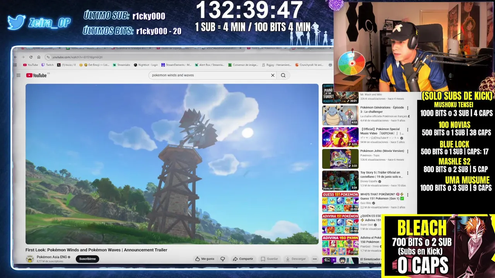Viewport: 495px width, 278px height.
Task: Open the Twitch bookmark
Action: pyautogui.click(x=48, y=65)
